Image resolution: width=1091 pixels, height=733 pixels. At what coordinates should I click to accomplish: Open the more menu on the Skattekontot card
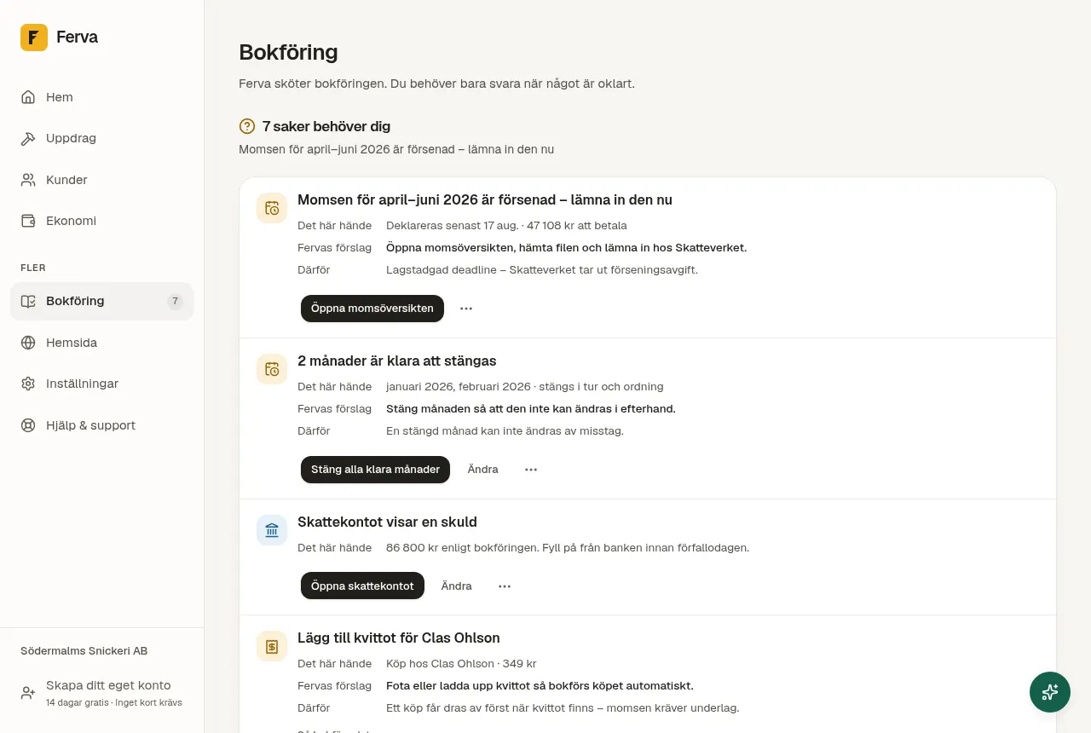[505, 586]
